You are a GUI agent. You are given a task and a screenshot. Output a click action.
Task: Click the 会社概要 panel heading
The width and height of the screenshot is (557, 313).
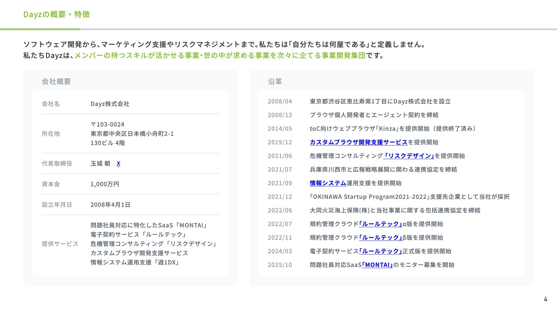click(56, 82)
